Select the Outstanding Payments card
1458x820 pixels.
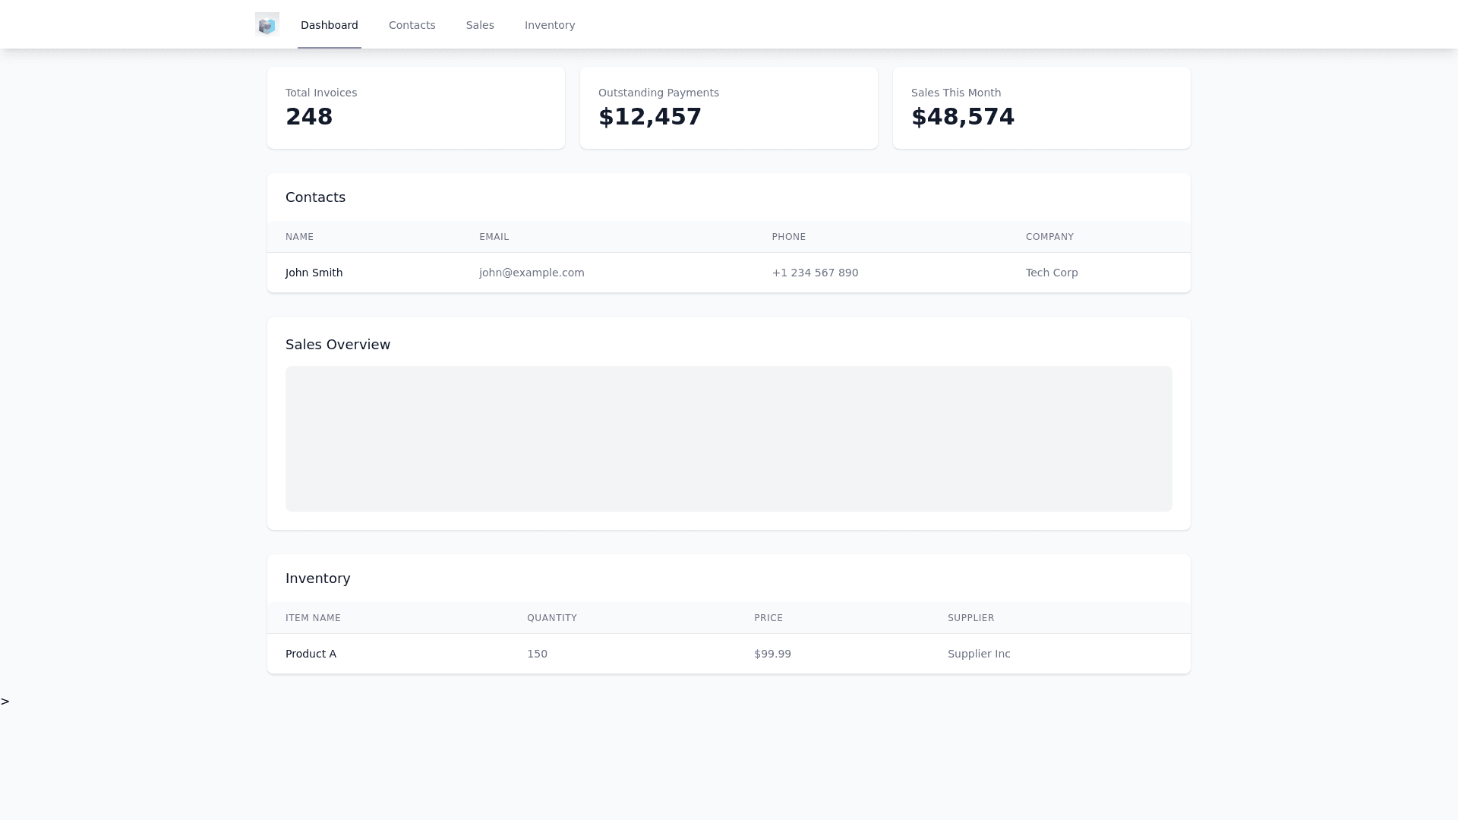click(728, 108)
